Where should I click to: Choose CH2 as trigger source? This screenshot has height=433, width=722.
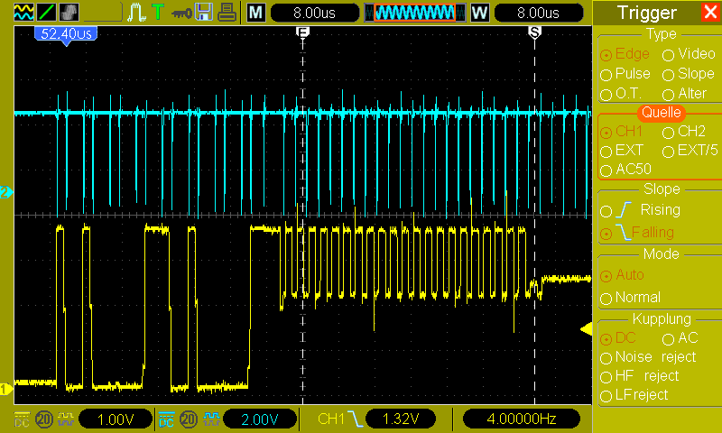[x=684, y=132]
